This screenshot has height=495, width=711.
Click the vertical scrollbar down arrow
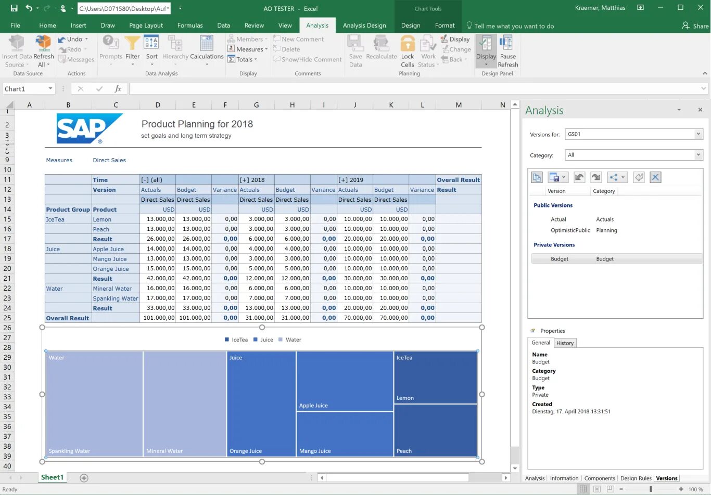[x=515, y=468]
